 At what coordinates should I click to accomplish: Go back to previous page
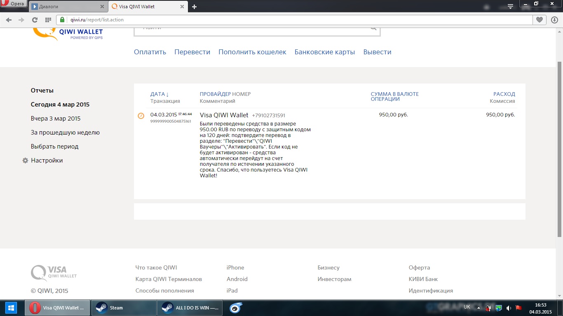pyautogui.click(x=9, y=20)
